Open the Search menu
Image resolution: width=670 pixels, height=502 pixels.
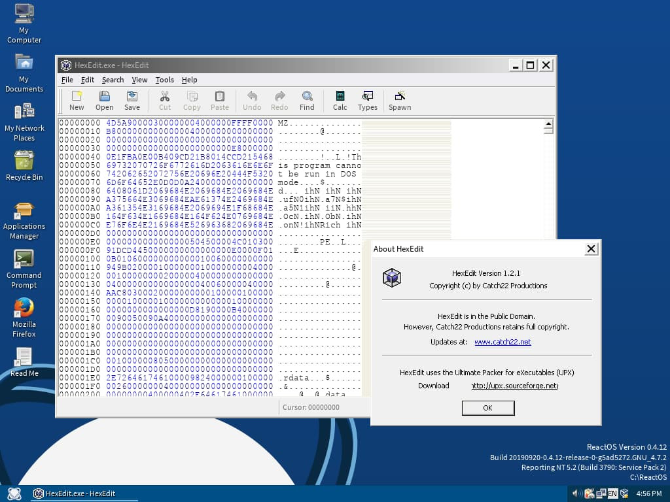coord(113,80)
